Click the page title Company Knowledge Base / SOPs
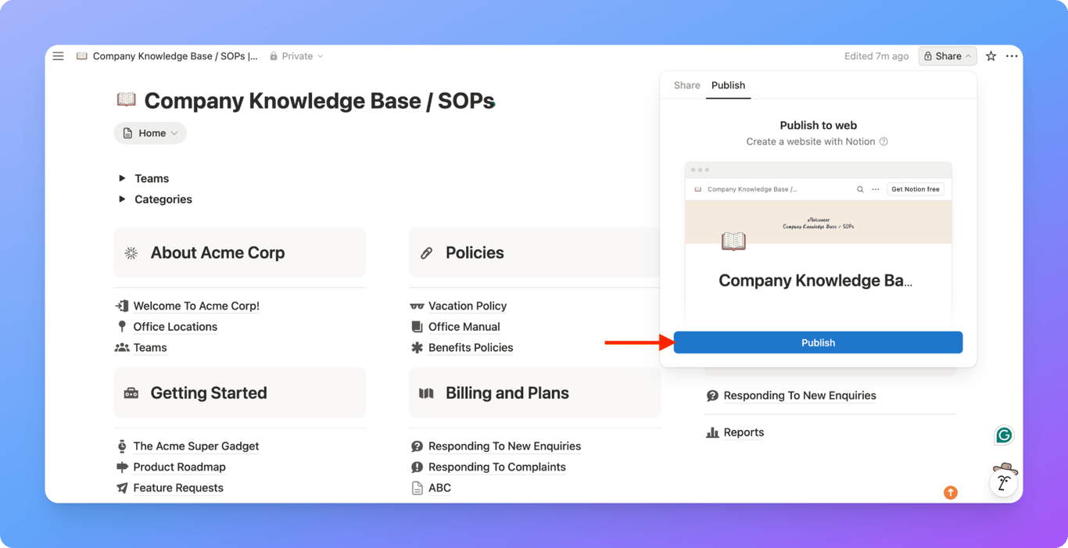This screenshot has width=1068, height=548. [319, 101]
